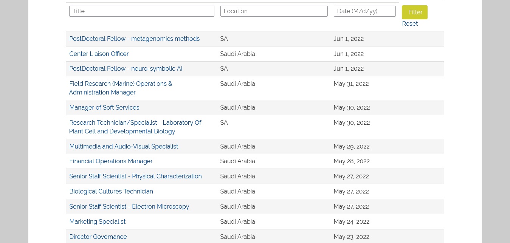Click the Title filter input field
Screen dimensions: 510x243
(x=141, y=11)
